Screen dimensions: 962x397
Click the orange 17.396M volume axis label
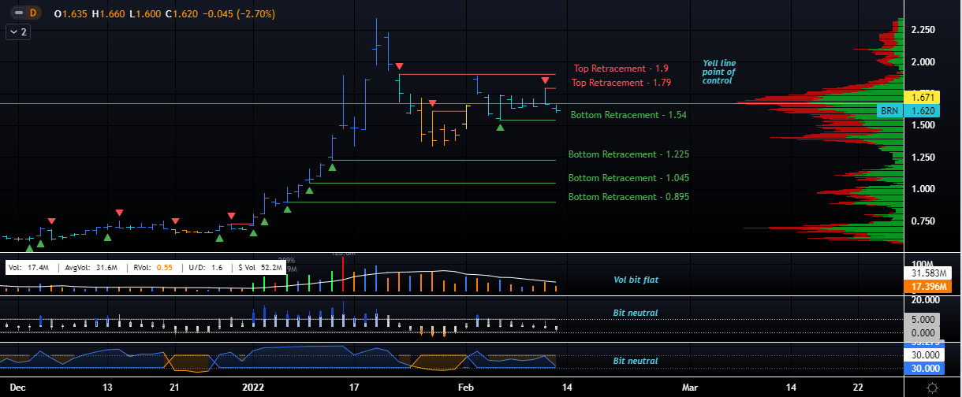coord(922,286)
